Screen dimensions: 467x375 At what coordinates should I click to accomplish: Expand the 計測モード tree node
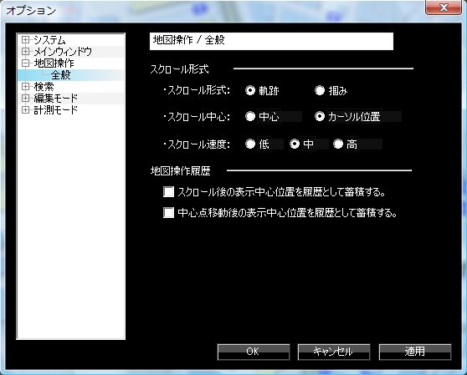point(26,110)
